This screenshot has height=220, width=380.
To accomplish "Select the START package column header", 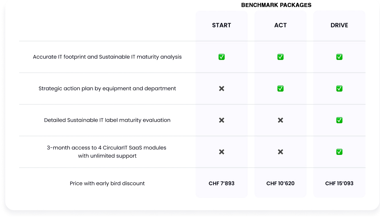I will [x=222, y=25].
